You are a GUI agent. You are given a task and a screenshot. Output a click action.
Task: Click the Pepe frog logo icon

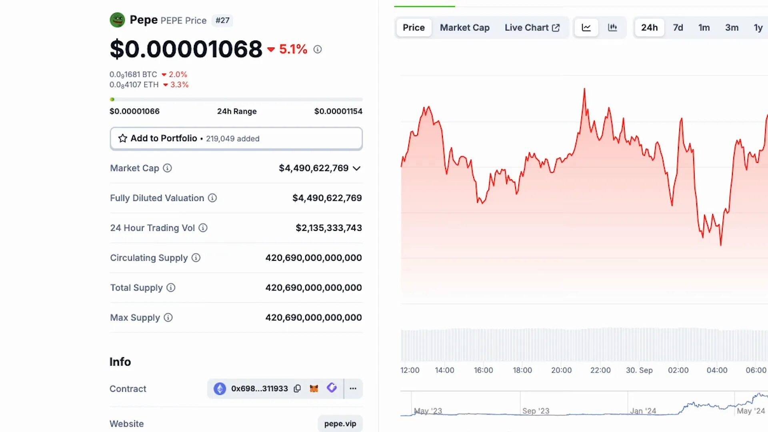pos(117,20)
